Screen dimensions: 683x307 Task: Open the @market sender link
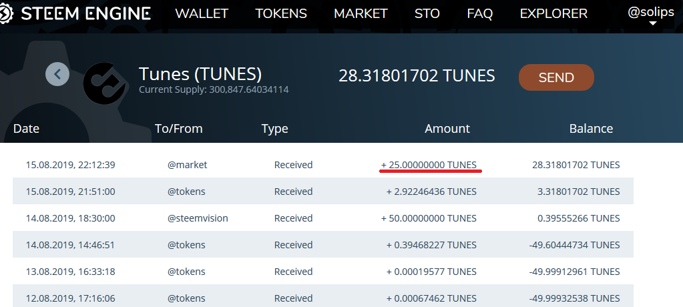[x=188, y=165]
